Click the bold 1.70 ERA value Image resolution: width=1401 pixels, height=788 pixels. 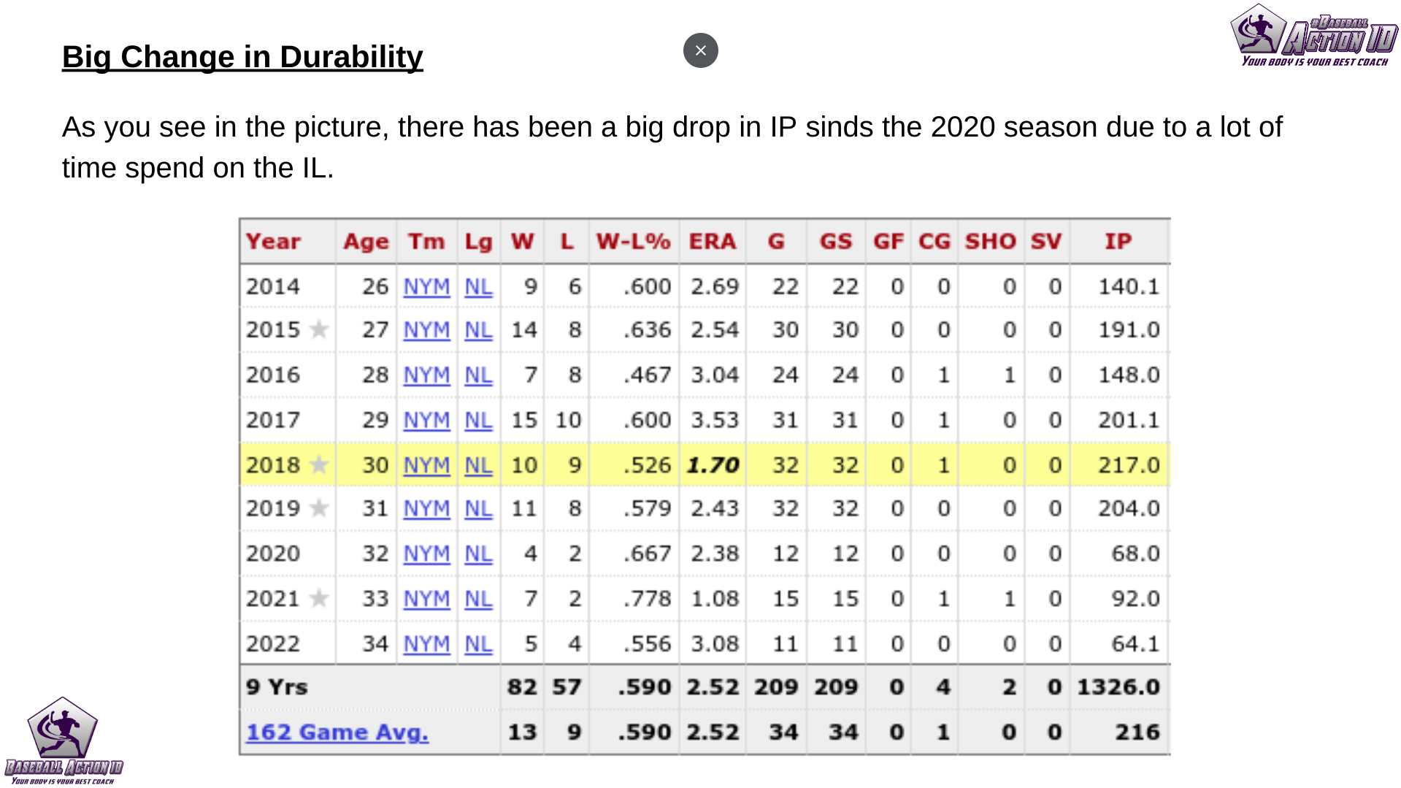click(713, 465)
